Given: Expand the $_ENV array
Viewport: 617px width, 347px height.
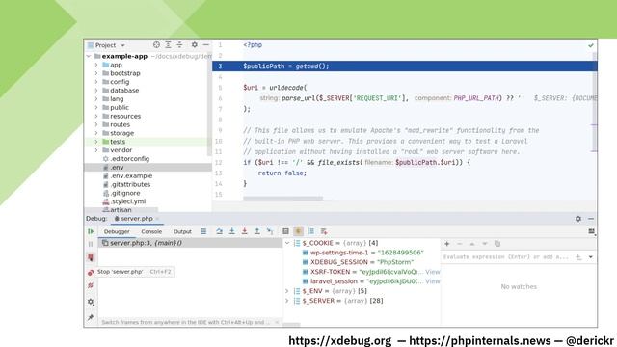Looking at the screenshot, I should [287, 291].
